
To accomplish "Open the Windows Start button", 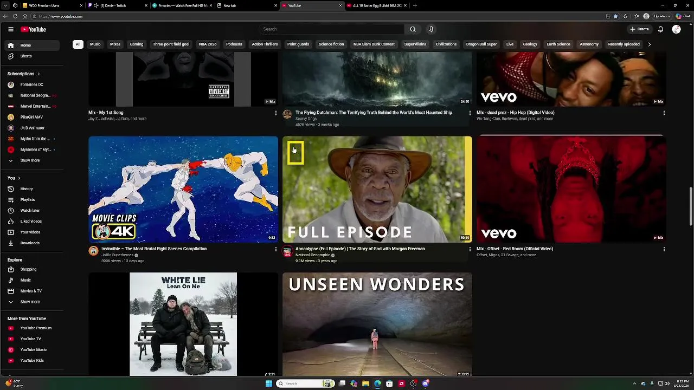I will pyautogui.click(x=268, y=383).
